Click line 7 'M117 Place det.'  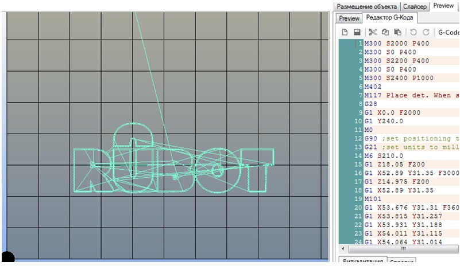point(412,95)
